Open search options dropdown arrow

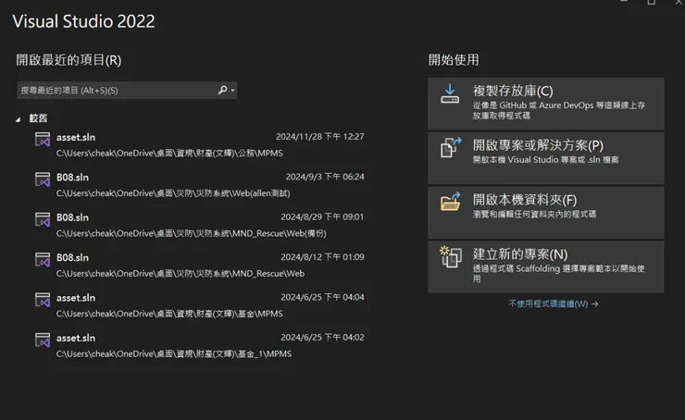point(233,91)
